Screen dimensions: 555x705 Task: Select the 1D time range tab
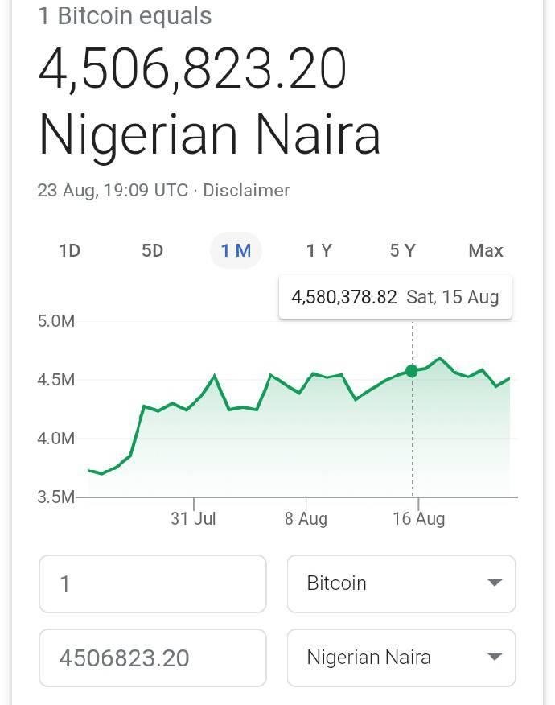coord(70,250)
